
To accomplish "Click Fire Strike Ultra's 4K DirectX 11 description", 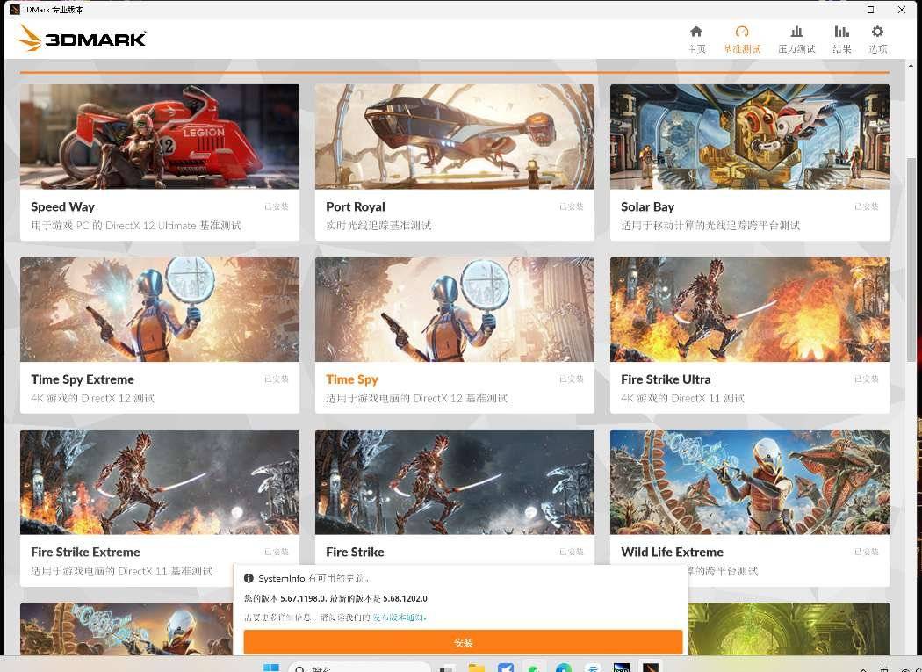I will pyautogui.click(x=682, y=399).
